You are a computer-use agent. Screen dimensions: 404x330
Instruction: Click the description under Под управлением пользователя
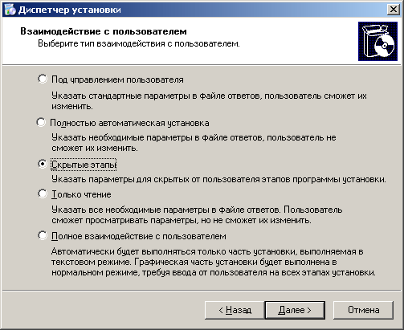(209, 101)
